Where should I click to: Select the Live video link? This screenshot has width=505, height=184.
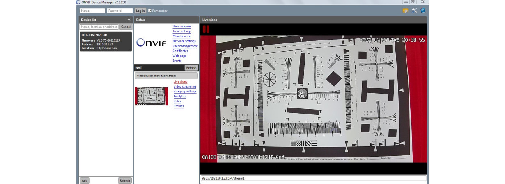[x=180, y=81]
